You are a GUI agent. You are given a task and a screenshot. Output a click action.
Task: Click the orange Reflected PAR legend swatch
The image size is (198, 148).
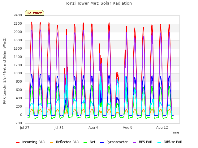52,142
